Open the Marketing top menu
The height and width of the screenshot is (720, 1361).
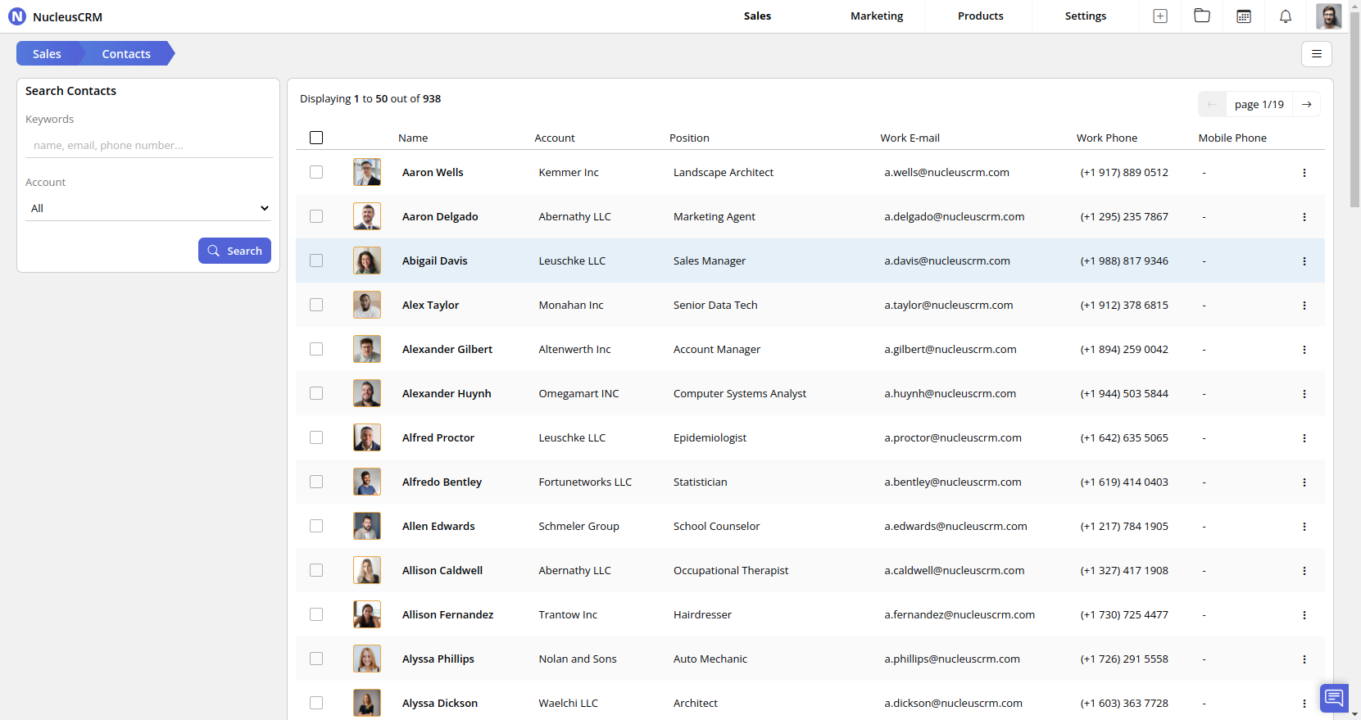pos(877,16)
